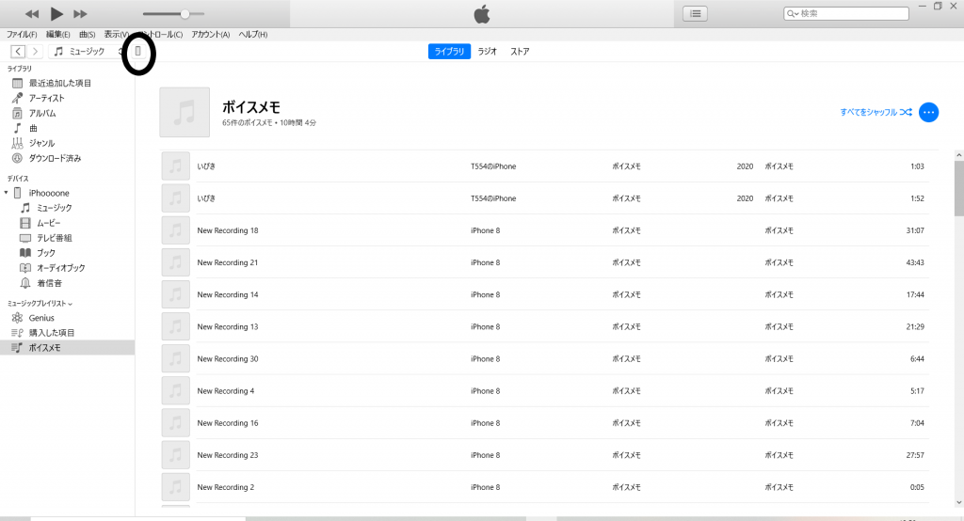The height and width of the screenshot is (521, 964).
Task: Adjust the volume slider knob
Action: tap(185, 13)
